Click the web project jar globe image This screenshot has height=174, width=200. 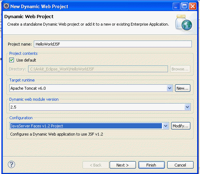click(x=184, y=22)
